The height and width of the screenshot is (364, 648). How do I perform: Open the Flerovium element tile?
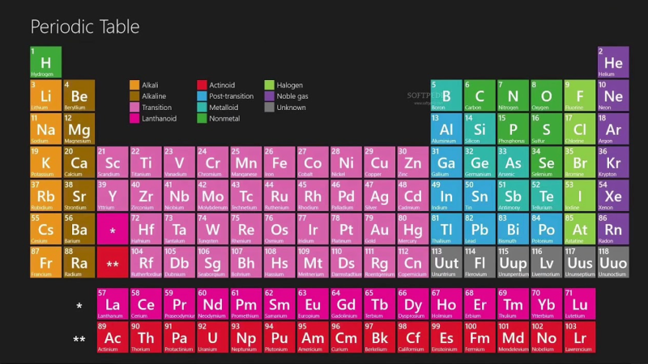pos(480,262)
